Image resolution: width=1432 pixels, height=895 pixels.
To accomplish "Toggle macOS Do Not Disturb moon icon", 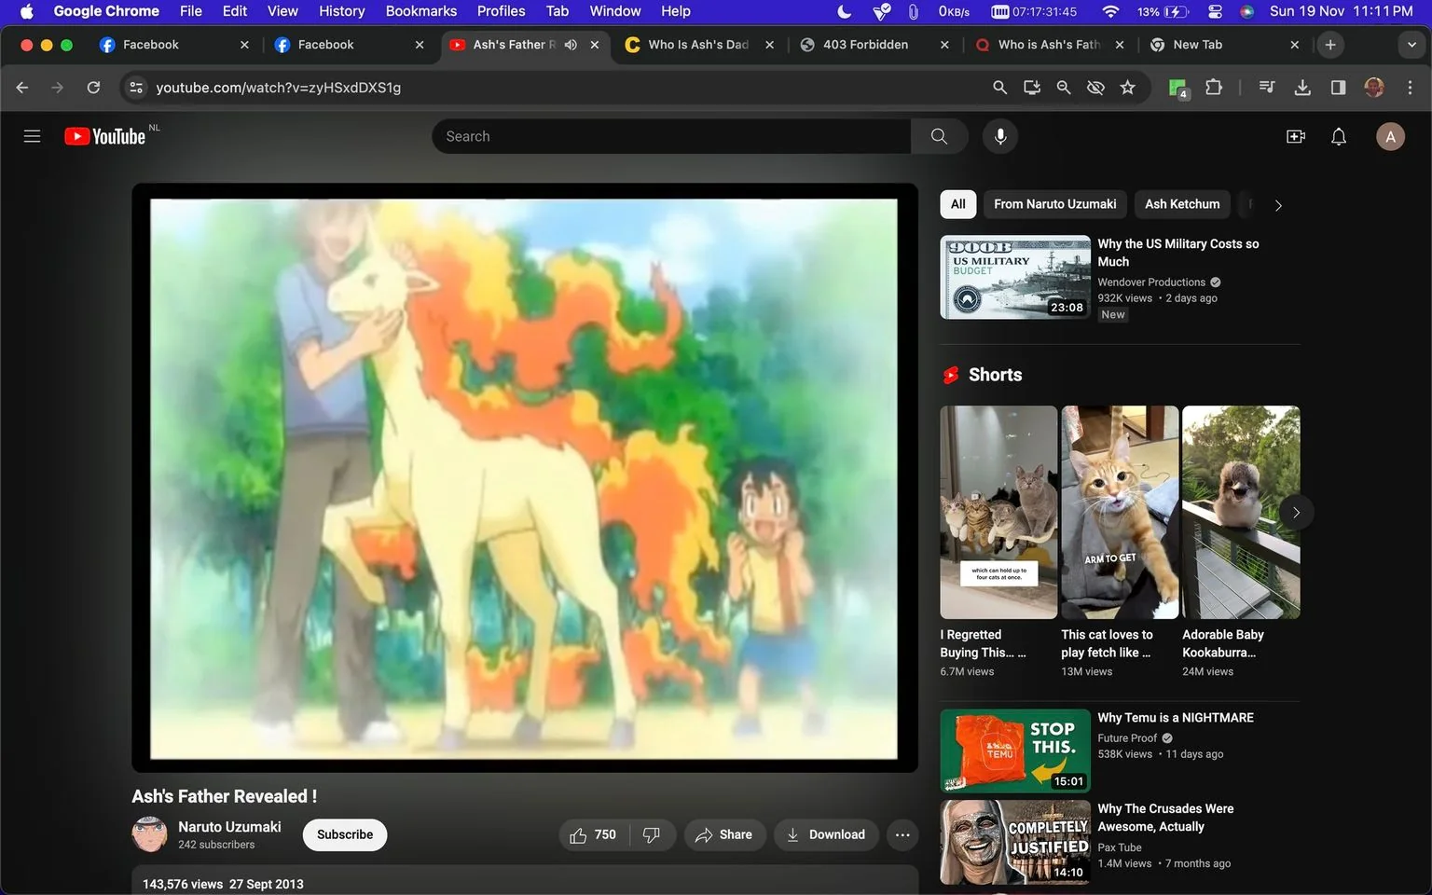I will 845,11.
